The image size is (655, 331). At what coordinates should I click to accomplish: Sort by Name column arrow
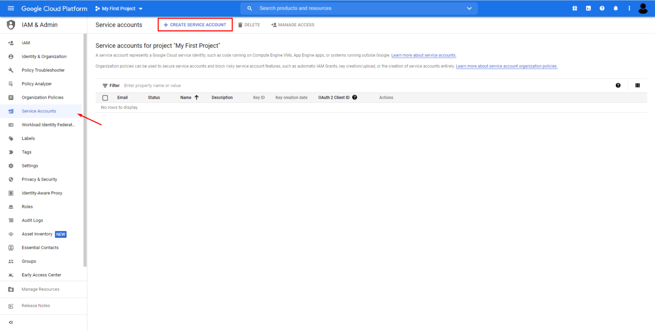pyautogui.click(x=196, y=97)
